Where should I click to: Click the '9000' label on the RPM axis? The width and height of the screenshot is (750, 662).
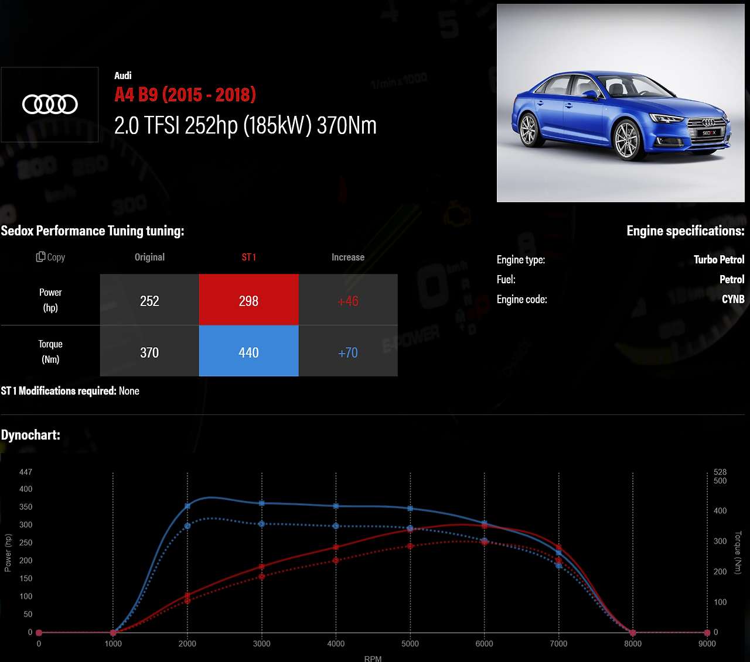707,644
